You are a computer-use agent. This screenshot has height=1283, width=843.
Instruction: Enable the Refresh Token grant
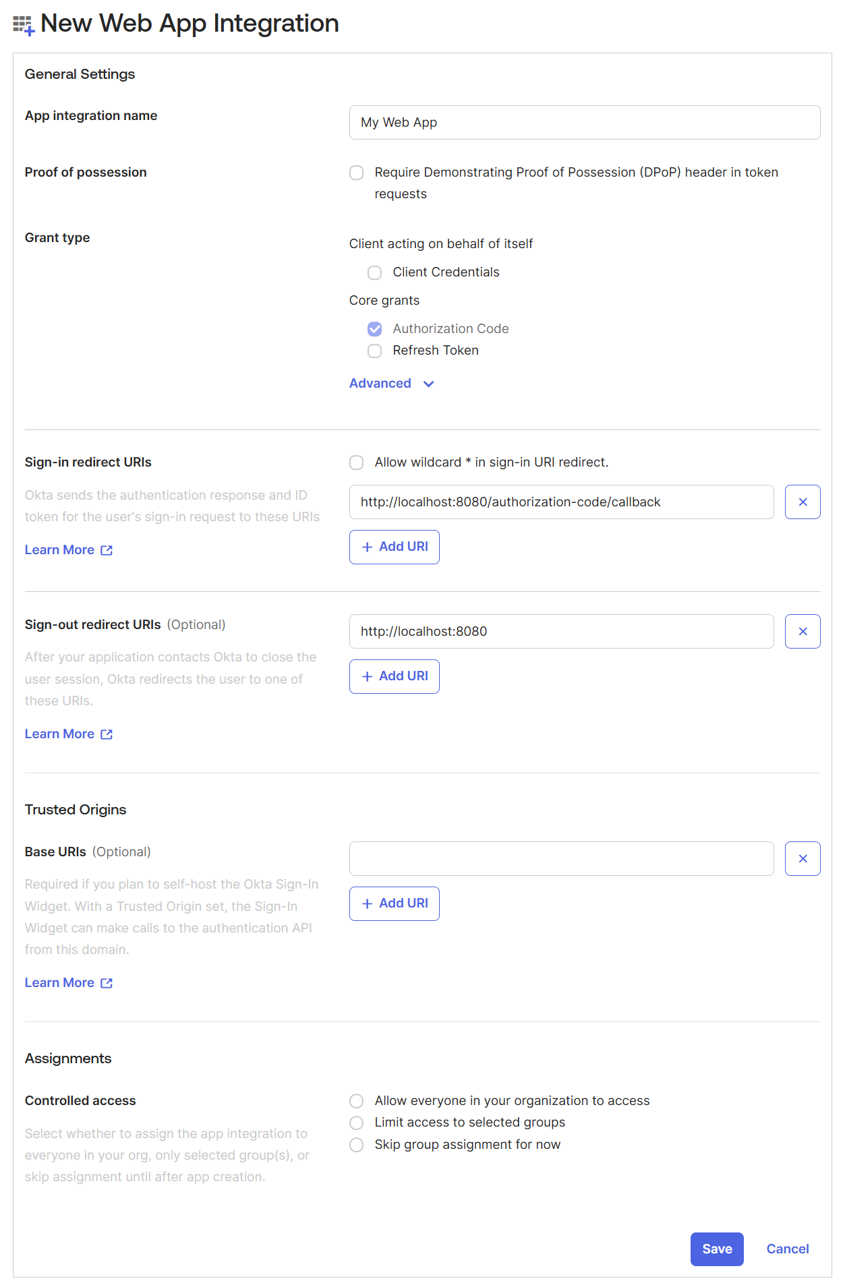coord(375,351)
